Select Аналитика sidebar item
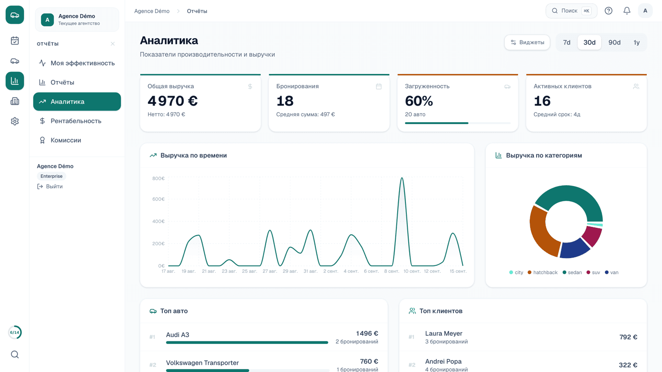The width and height of the screenshot is (662, 372). pyautogui.click(x=77, y=101)
